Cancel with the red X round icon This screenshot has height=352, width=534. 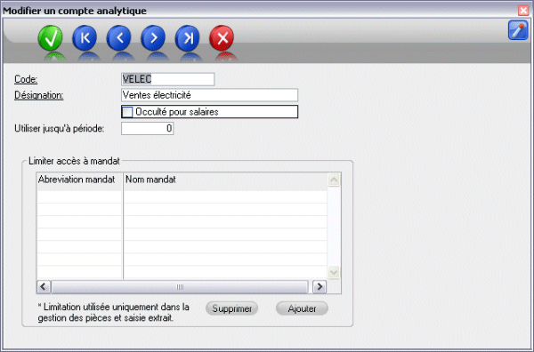tap(222, 38)
